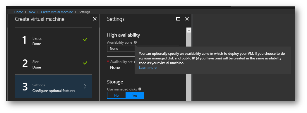307x113 pixels.
Task: Click the green checkmark beside Basics
Action: 85,40
